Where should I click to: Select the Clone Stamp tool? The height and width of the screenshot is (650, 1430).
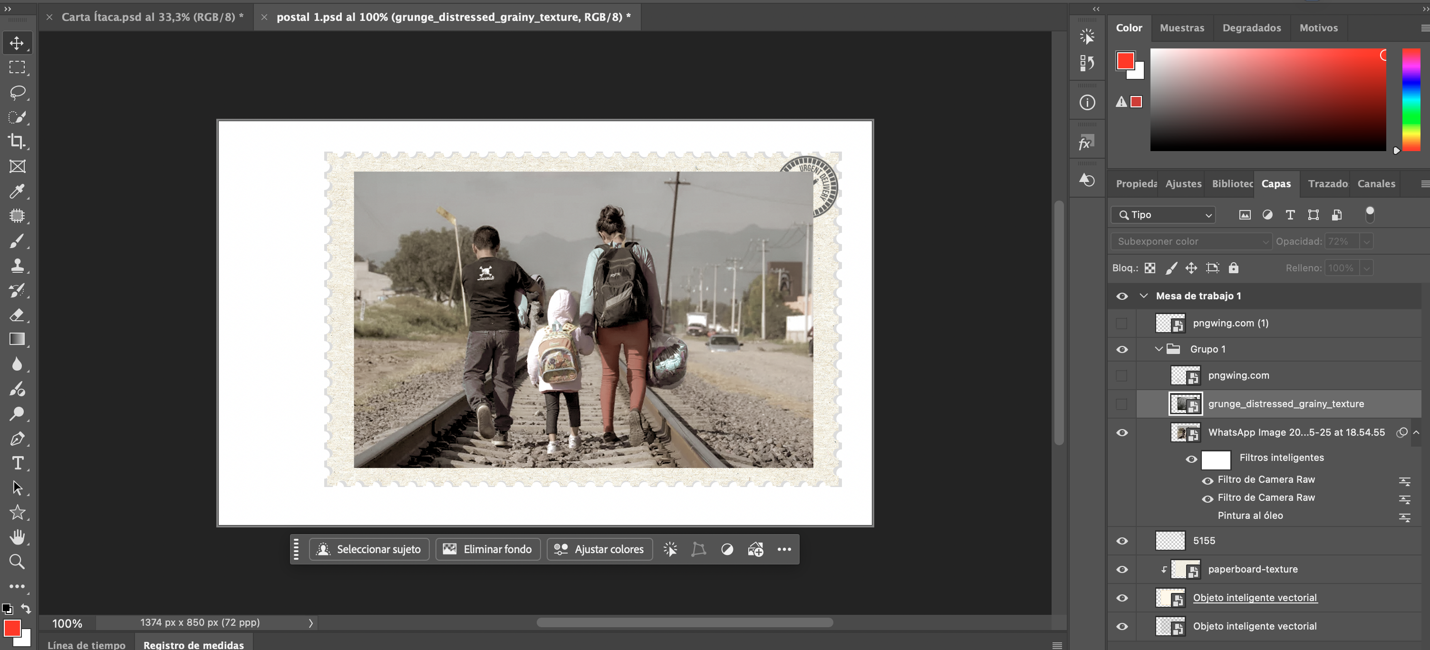[x=17, y=265]
